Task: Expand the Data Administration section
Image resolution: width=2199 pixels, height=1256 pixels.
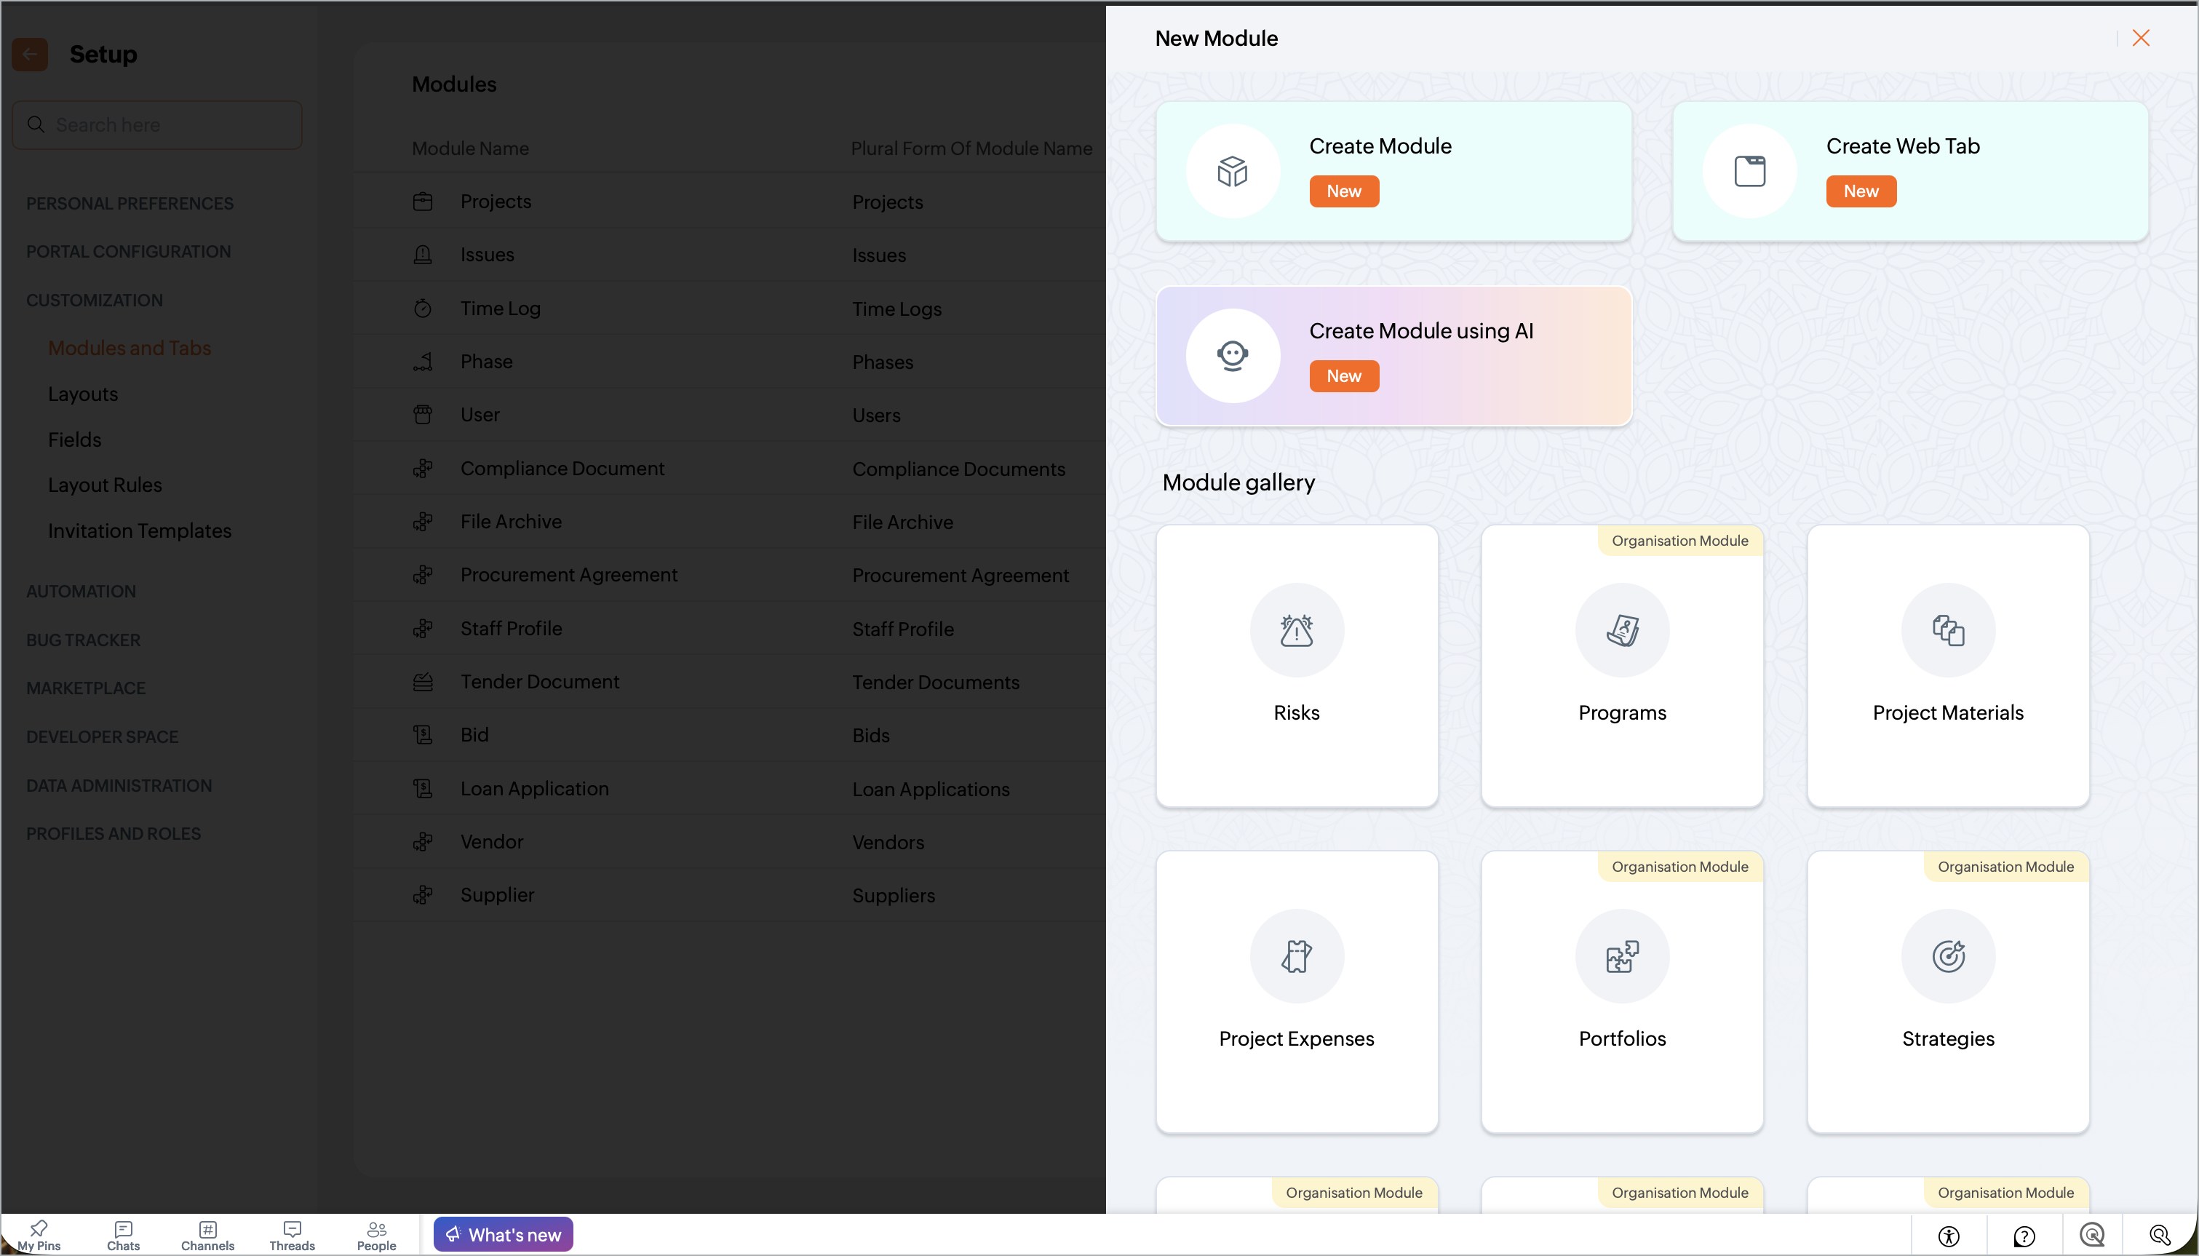Action: [x=119, y=786]
